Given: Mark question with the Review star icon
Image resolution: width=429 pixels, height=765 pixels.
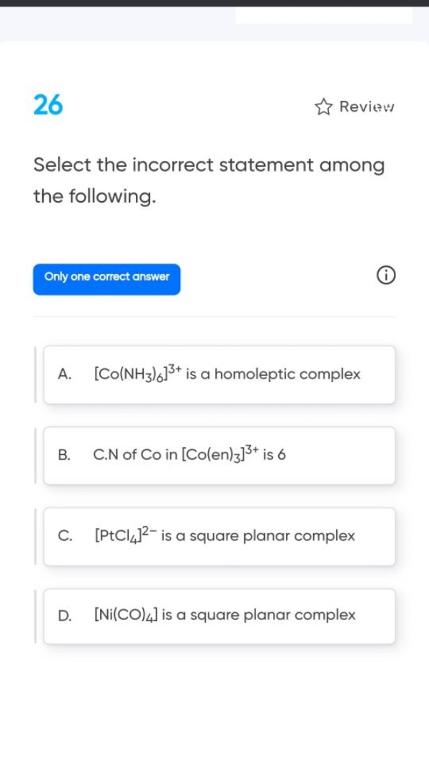Looking at the screenshot, I should (x=323, y=107).
